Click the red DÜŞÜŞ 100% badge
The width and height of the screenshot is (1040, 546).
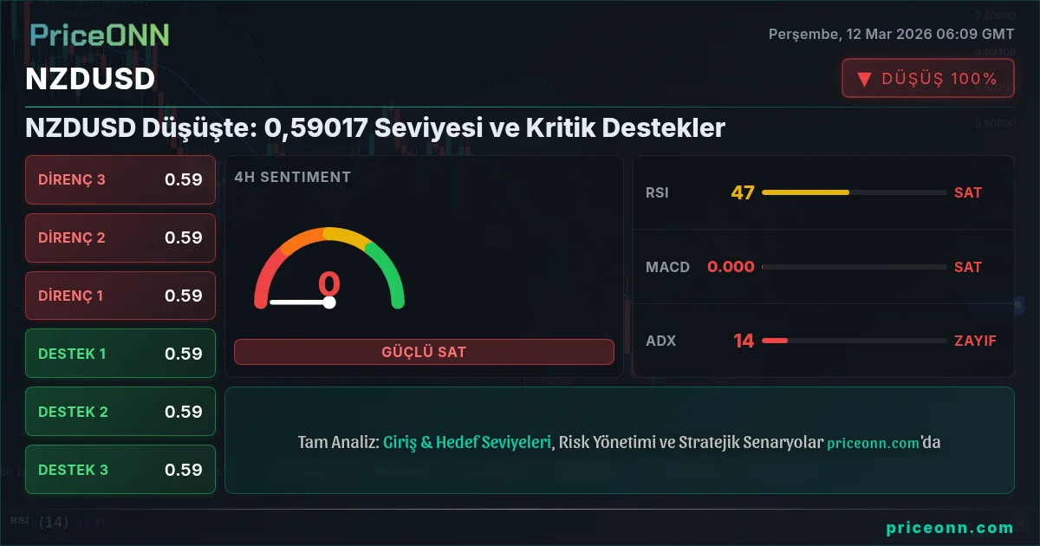point(927,79)
